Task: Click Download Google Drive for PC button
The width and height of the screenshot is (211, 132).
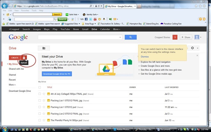Action: tap(57, 74)
